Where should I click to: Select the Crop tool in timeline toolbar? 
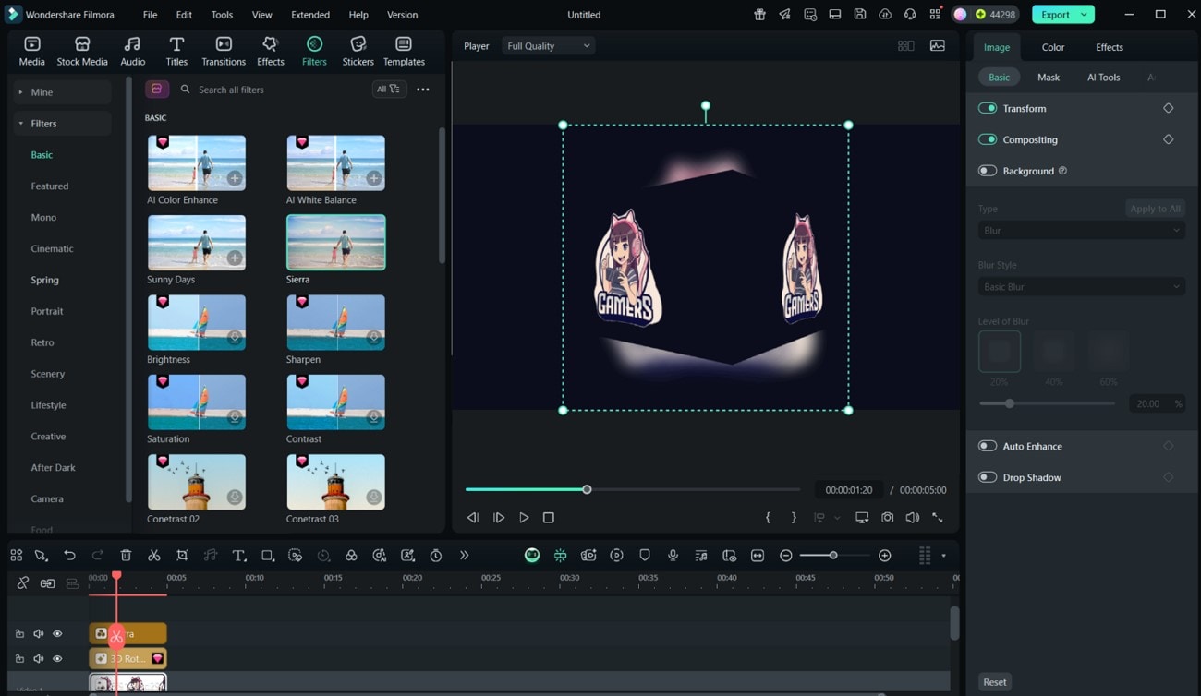pyautogui.click(x=182, y=555)
